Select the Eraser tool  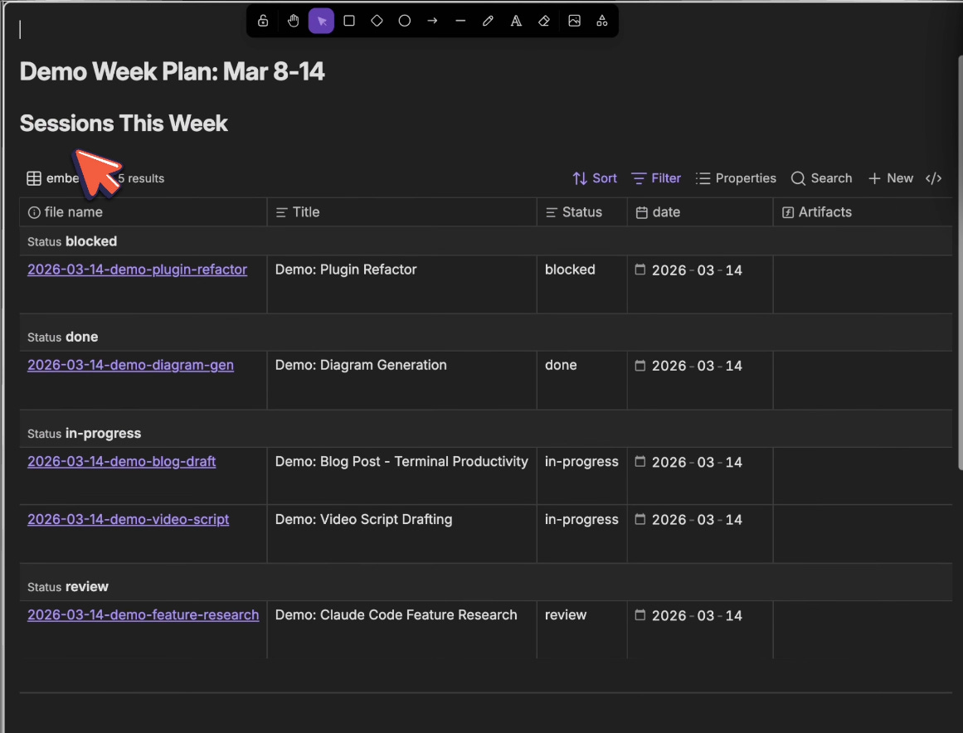[x=544, y=20]
